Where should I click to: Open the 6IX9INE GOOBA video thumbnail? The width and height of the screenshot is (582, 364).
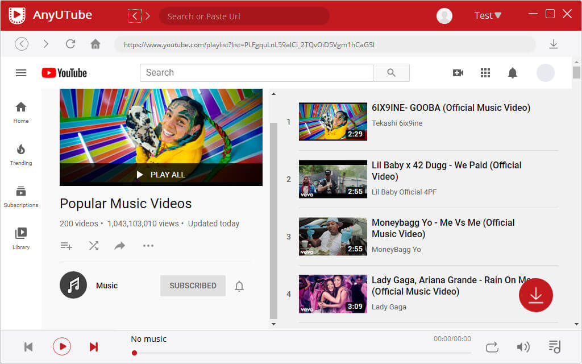click(333, 122)
